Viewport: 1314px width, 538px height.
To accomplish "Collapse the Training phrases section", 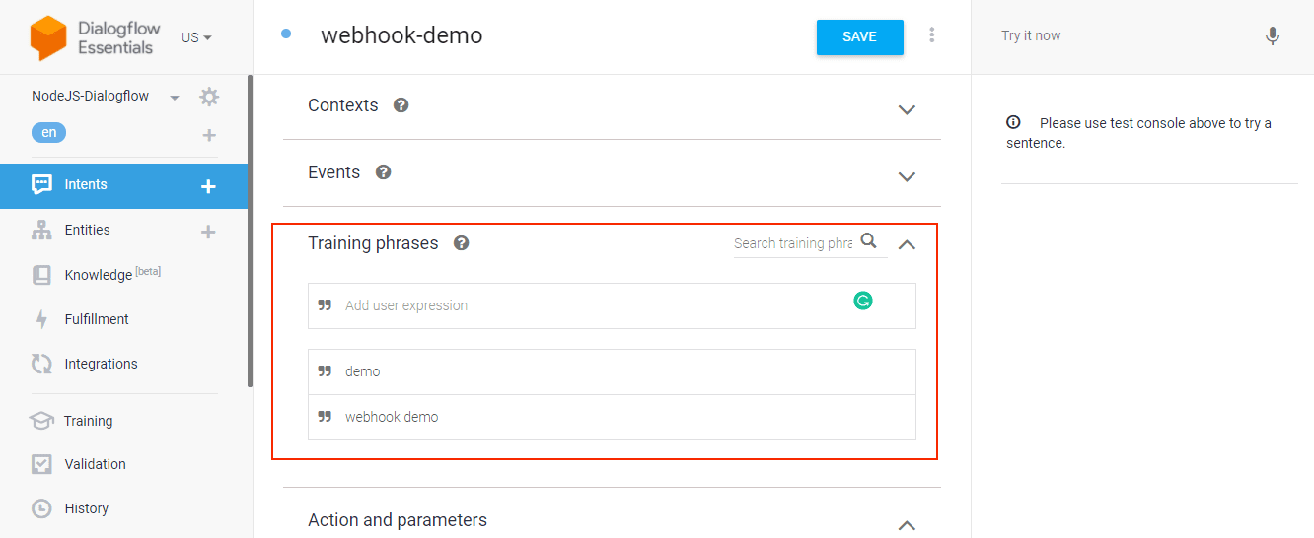I will point(907,244).
